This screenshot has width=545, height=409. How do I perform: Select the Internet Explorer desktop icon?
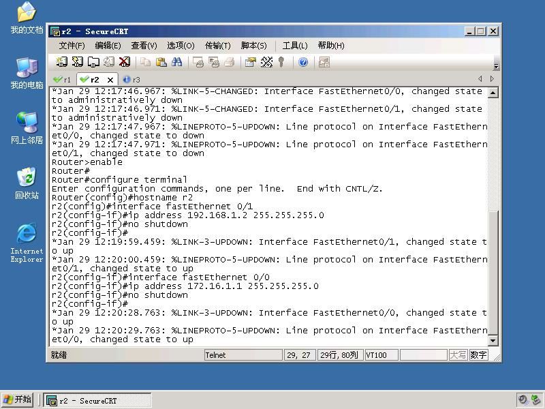(x=27, y=243)
